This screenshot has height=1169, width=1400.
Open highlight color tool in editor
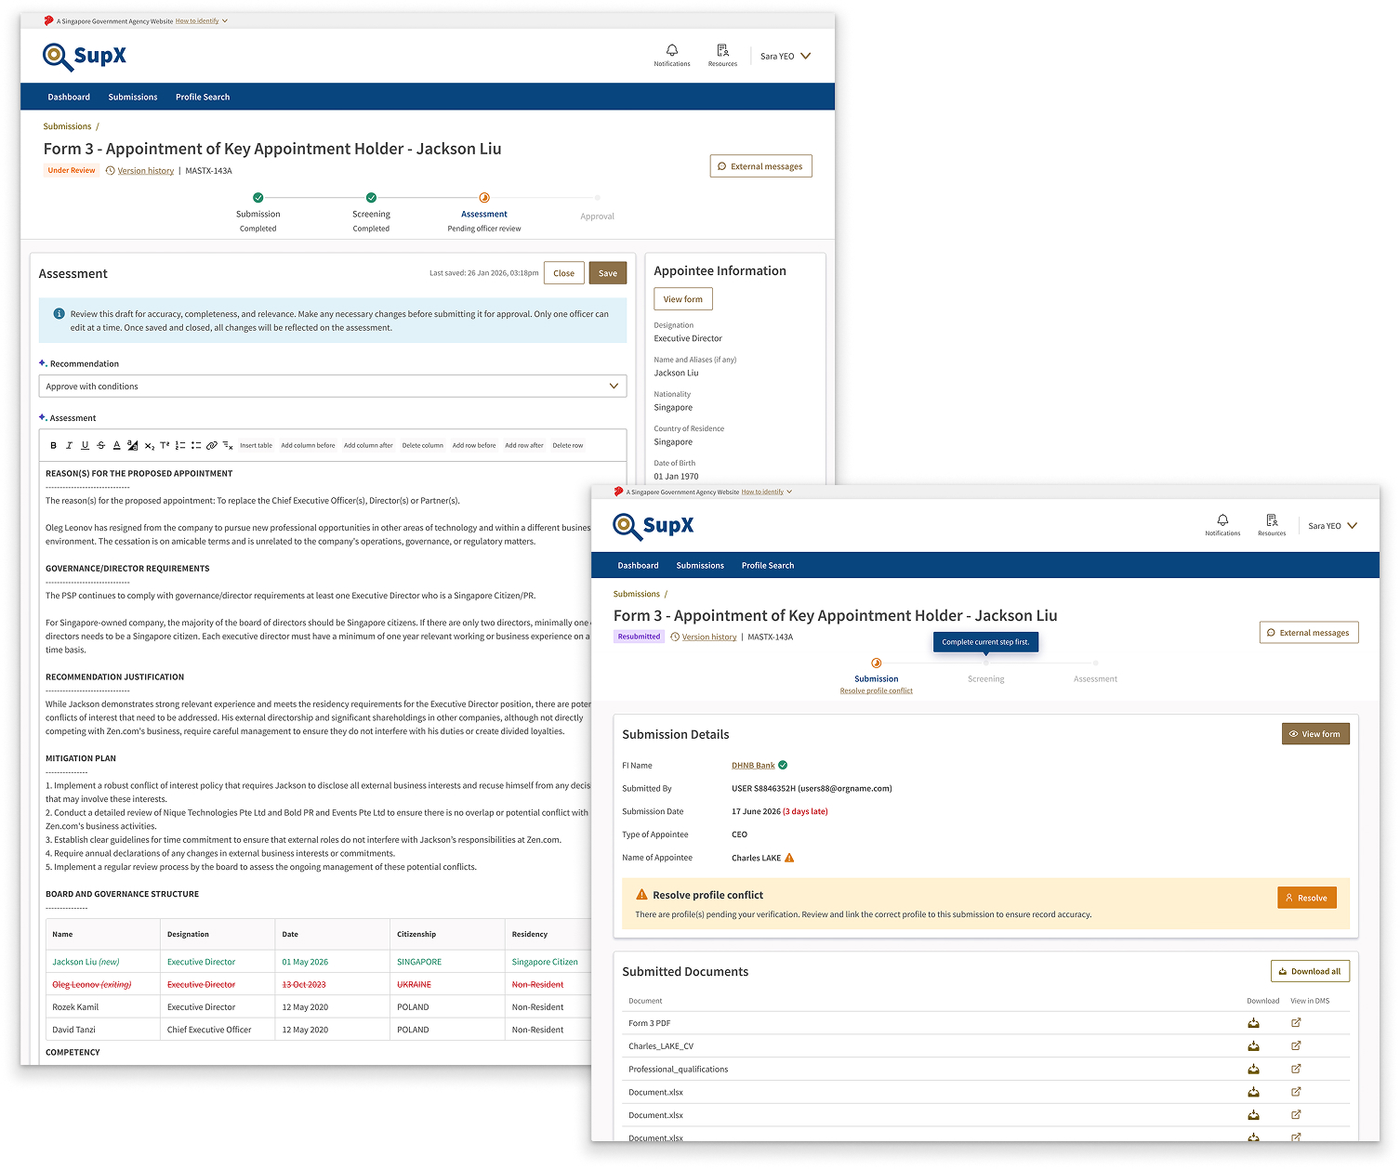pyautogui.click(x=133, y=446)
